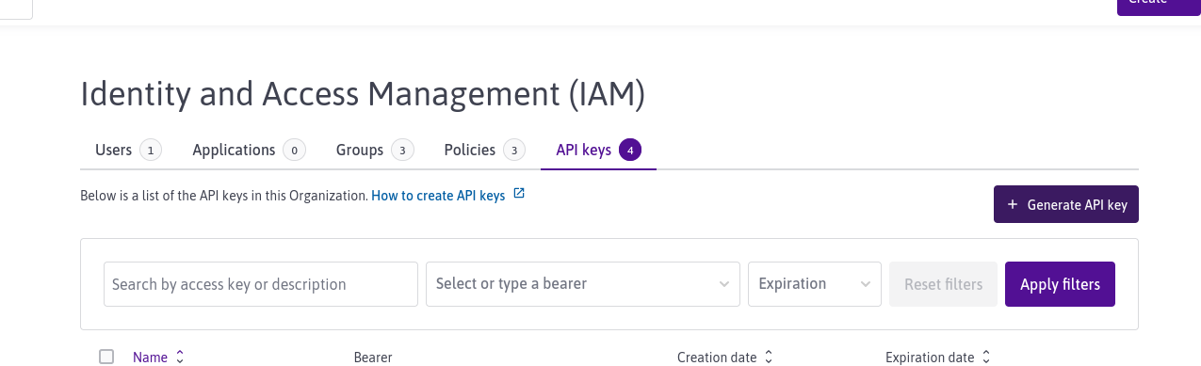Image resolution: width=1201 pixels, height=366 pixels.
Task: Click the Generate API key button
Action: click(1066, 204)
